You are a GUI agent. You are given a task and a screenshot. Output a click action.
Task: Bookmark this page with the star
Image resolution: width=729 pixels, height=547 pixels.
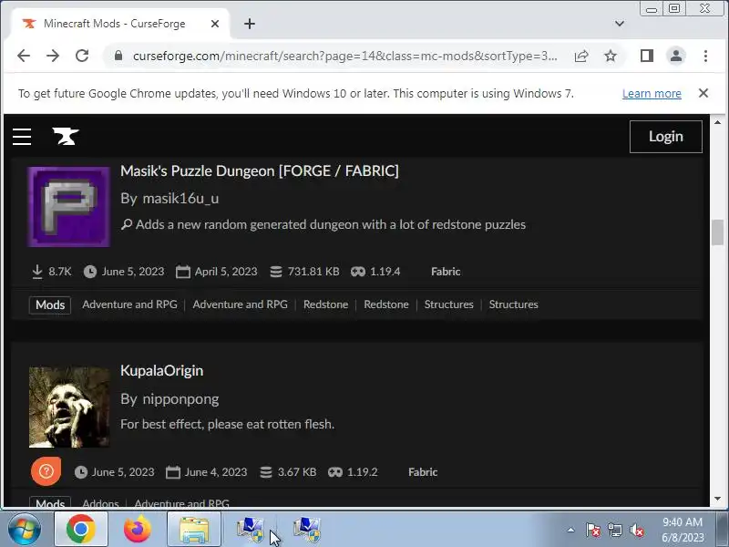click(611, 57)
